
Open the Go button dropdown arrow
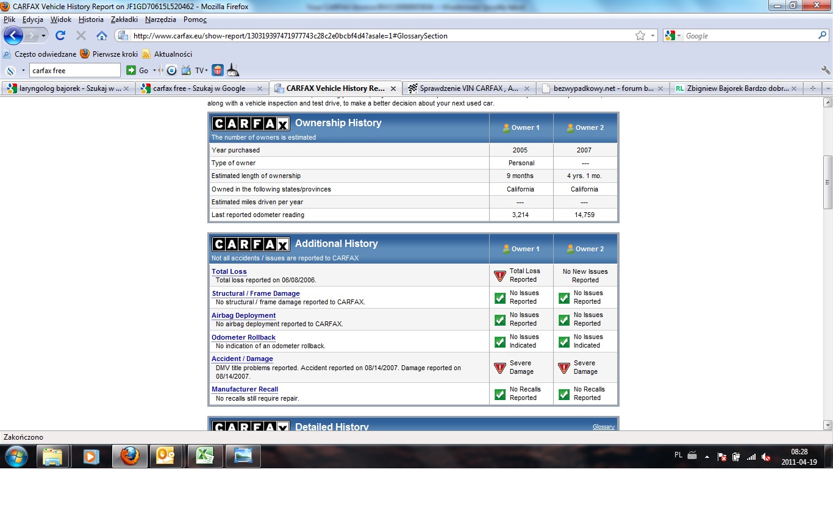(x=153, y=71)
